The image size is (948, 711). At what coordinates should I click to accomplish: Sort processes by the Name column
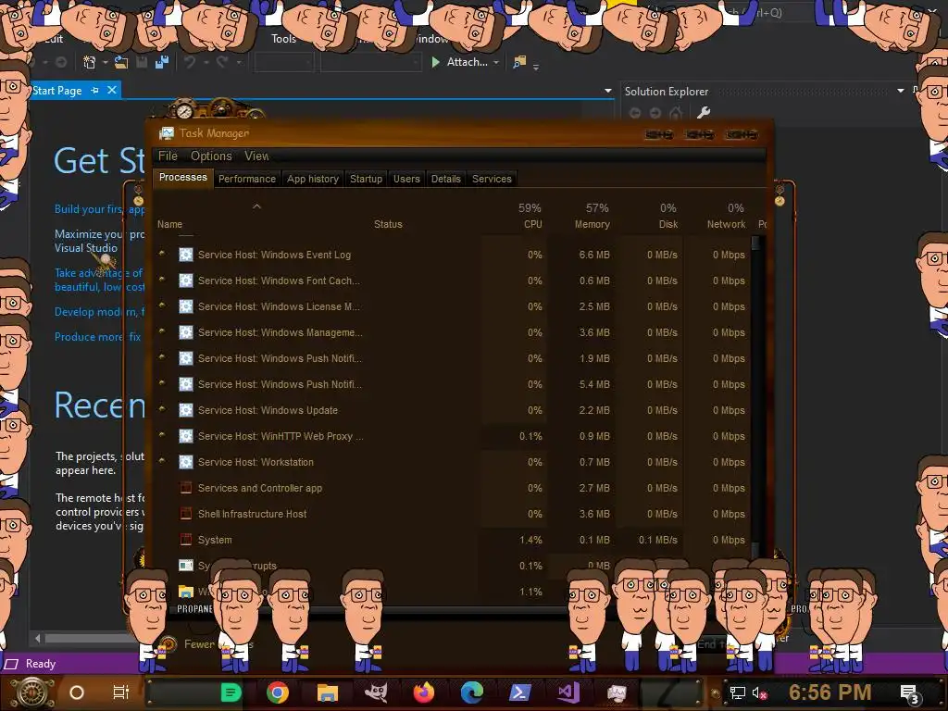point(170,224)
